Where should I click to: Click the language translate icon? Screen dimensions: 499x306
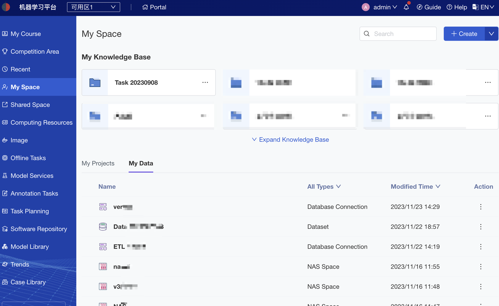(475, 7)
